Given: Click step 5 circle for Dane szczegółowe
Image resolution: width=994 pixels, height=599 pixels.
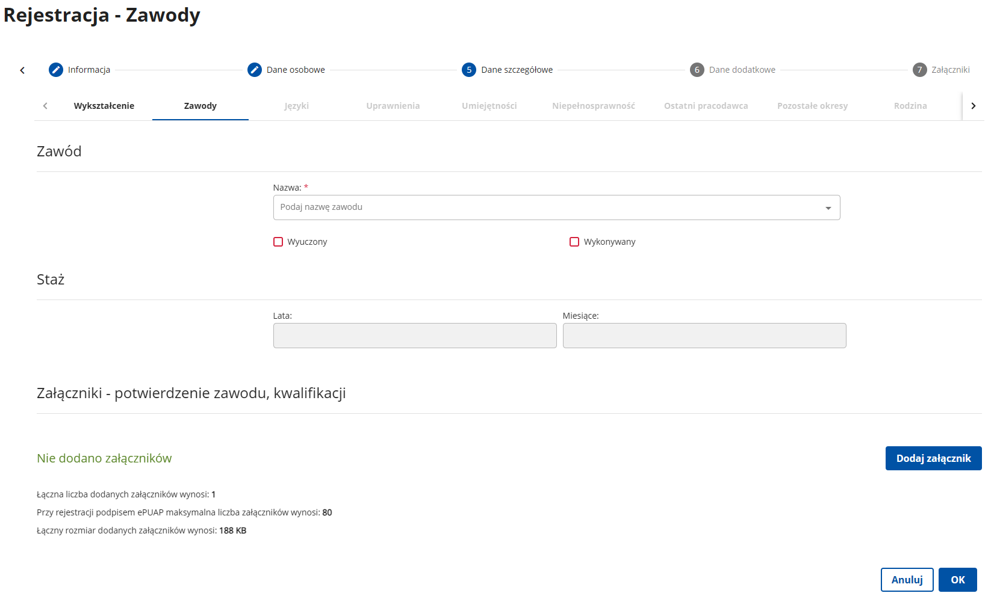Looking at the screenshot, I should 469,70.
